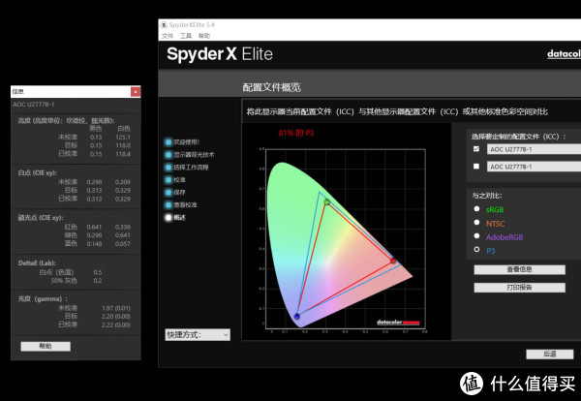
Task: Click the blue primary x value 0.148
Action: pos(94,244)
